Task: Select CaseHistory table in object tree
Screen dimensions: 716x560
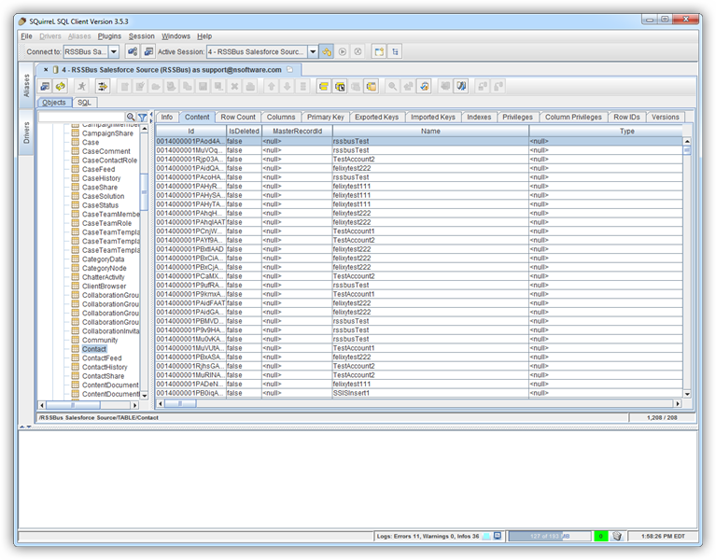Action: coord(101,178)
